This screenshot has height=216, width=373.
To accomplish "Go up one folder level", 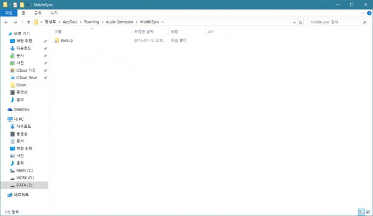I will pyautogui.click(x=28, y=22).
